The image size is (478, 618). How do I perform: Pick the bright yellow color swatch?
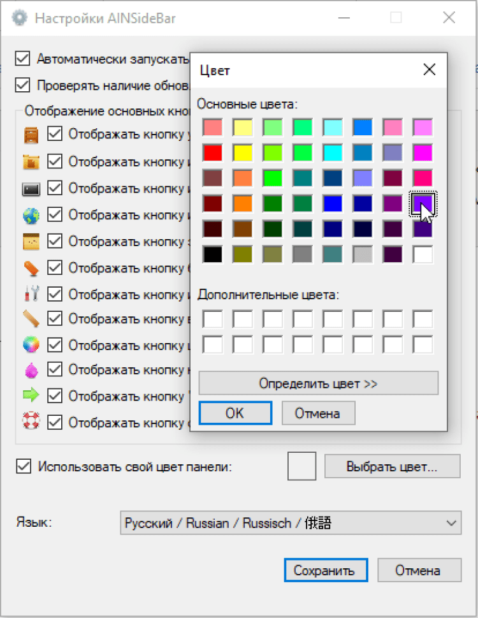[x=243, y=152]
